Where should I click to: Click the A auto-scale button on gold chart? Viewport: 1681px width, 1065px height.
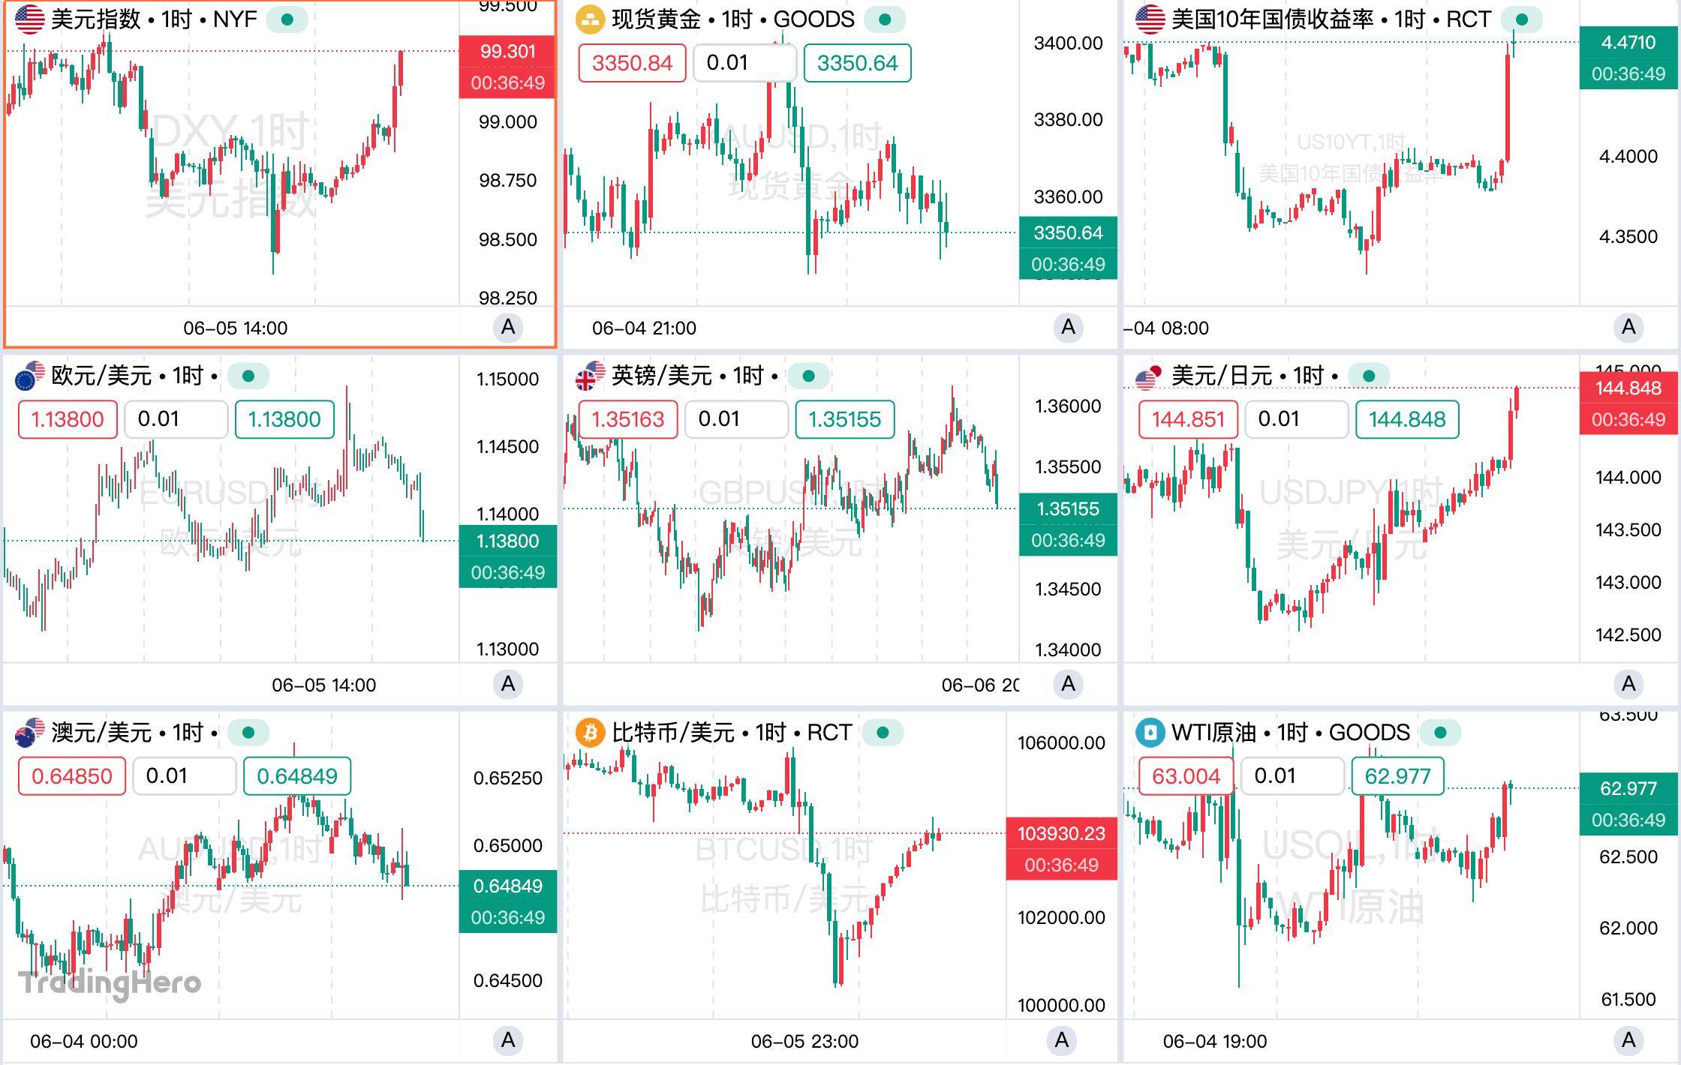(x=1069, y=328)
